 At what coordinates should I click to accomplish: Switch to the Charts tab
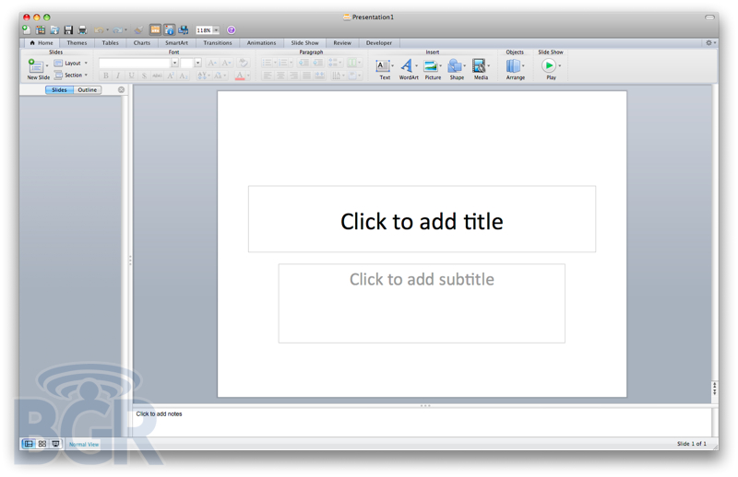(142, 42)
